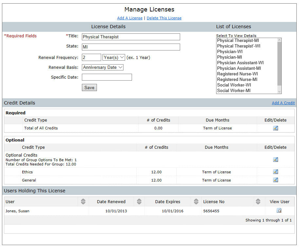300x249 pixels.
Task: Select Physician-WI in license list
Action: pos(230,51)
